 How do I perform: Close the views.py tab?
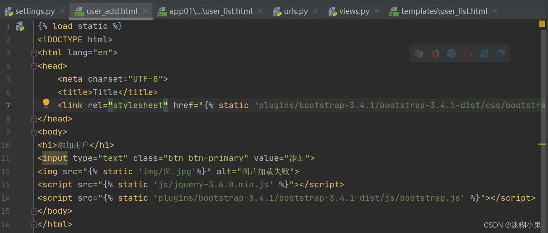377,11
